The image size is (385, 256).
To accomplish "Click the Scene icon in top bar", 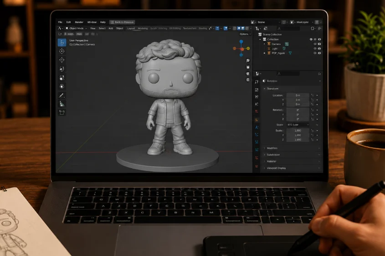I will coord(253,22).
